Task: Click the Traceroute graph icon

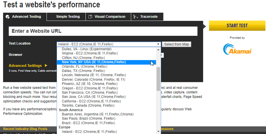Action: [136, 17]
